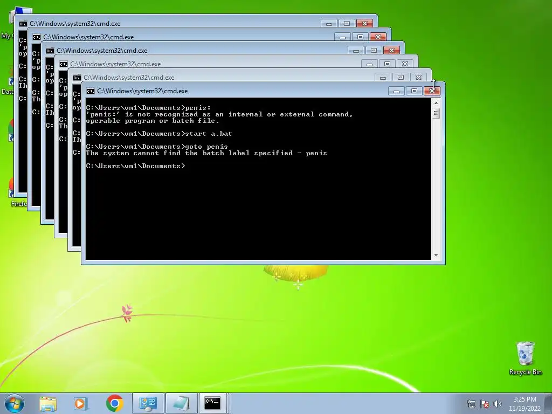Open the Control Panel taskbar item
Screen dimensions: 552x414
[x=148, y=403]
